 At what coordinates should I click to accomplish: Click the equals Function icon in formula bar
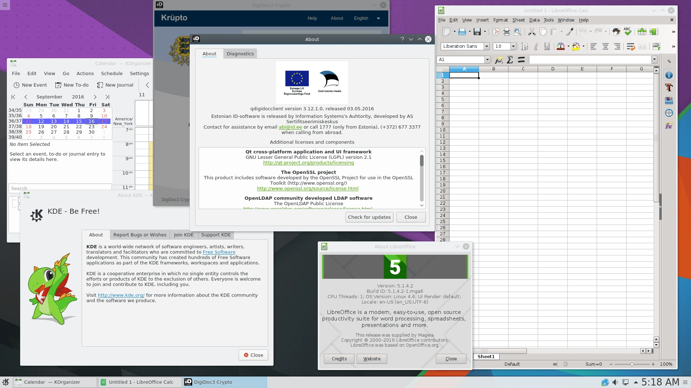click(521, 60)
